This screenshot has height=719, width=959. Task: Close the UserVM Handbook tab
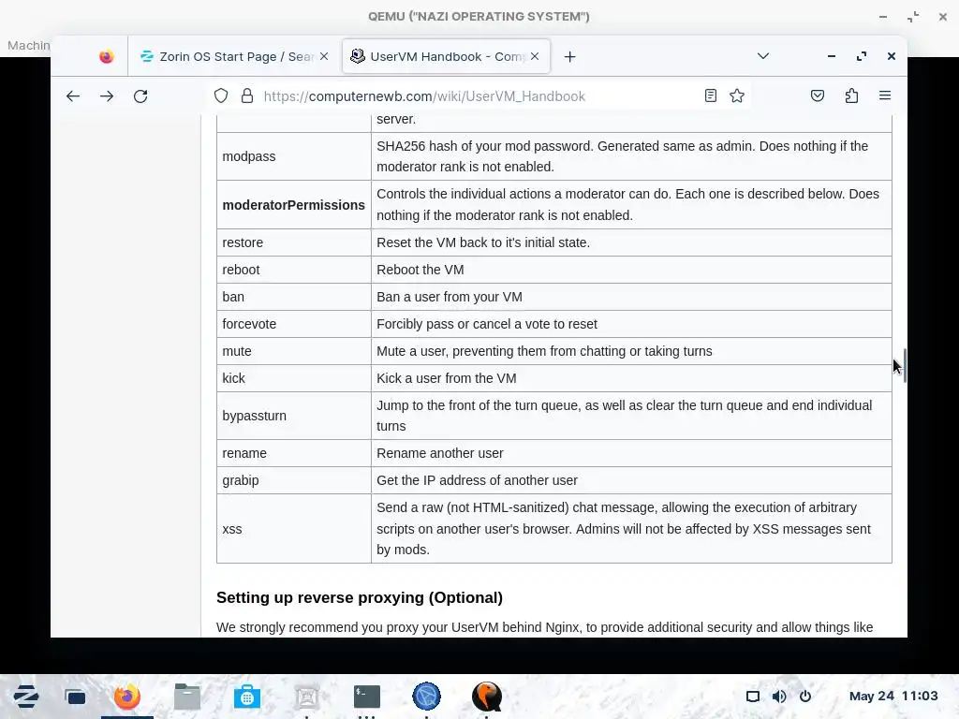(535, 56)
